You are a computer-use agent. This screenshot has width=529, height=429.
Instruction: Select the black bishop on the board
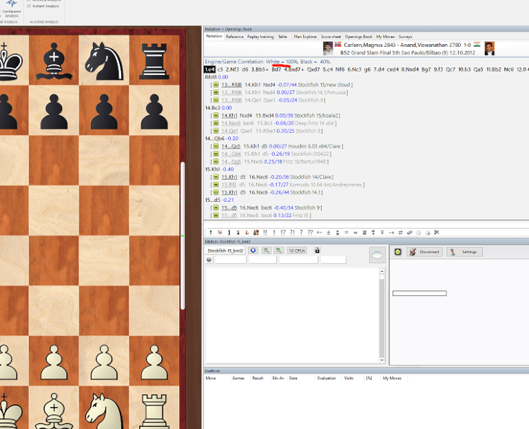click(x=54, y=61)
